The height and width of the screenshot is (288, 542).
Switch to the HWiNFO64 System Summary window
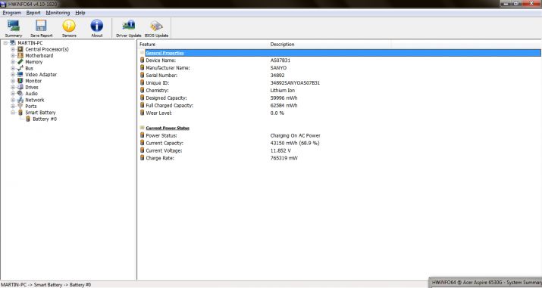[x=485, y=283]
